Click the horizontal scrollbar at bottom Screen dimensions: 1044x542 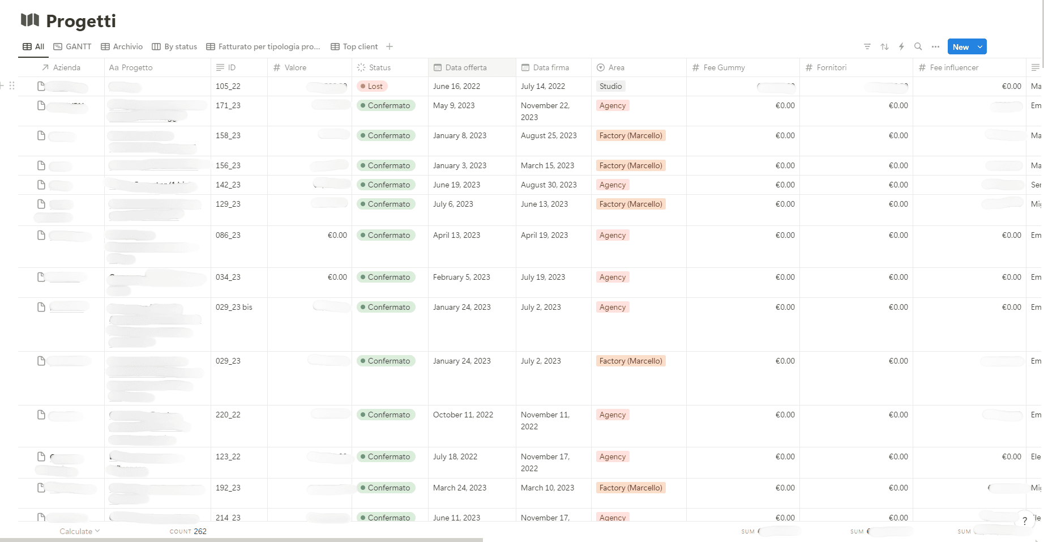click(x=241, y=540)
